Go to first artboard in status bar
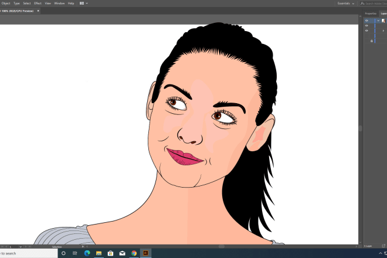 (x=2, y=247)
